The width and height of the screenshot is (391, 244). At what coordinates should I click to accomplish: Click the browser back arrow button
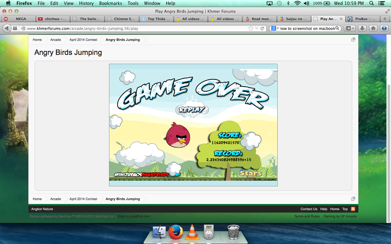(x=7, y=28)
